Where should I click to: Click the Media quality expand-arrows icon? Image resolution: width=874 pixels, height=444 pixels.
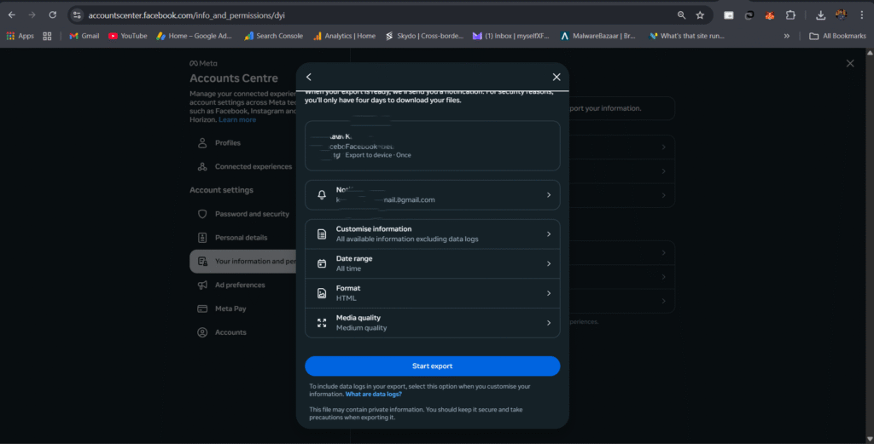coord(322,323)
